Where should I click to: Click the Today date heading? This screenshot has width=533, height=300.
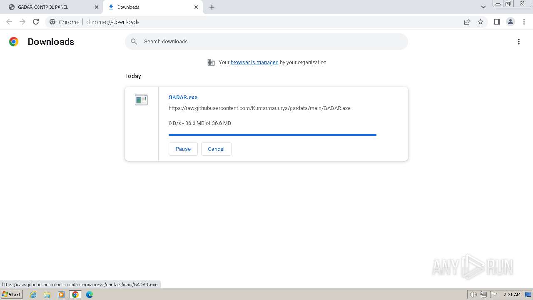pyautogui.click(x=133, y=76)
